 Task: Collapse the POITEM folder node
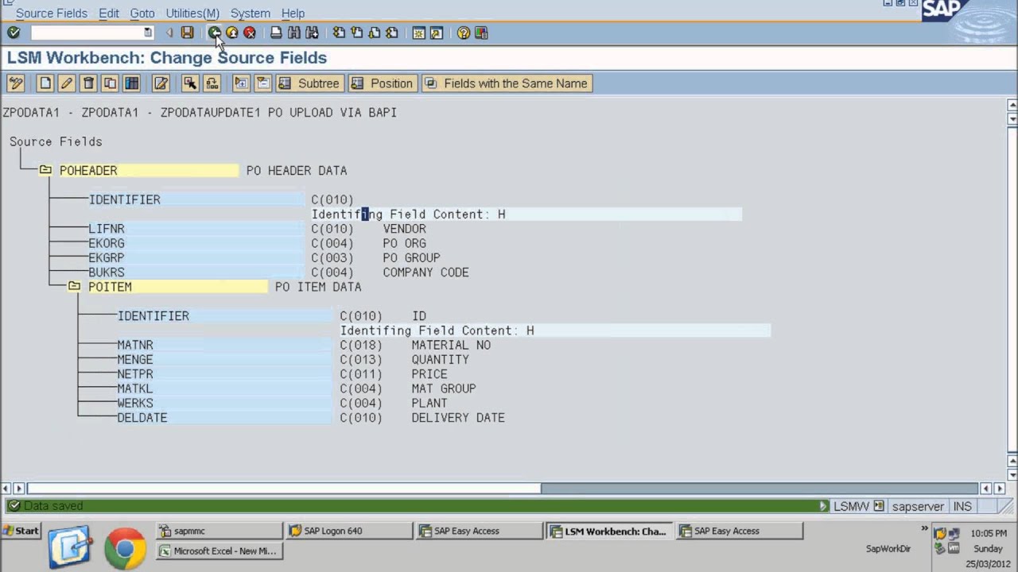pyautogui.click(x=74, y=286)
